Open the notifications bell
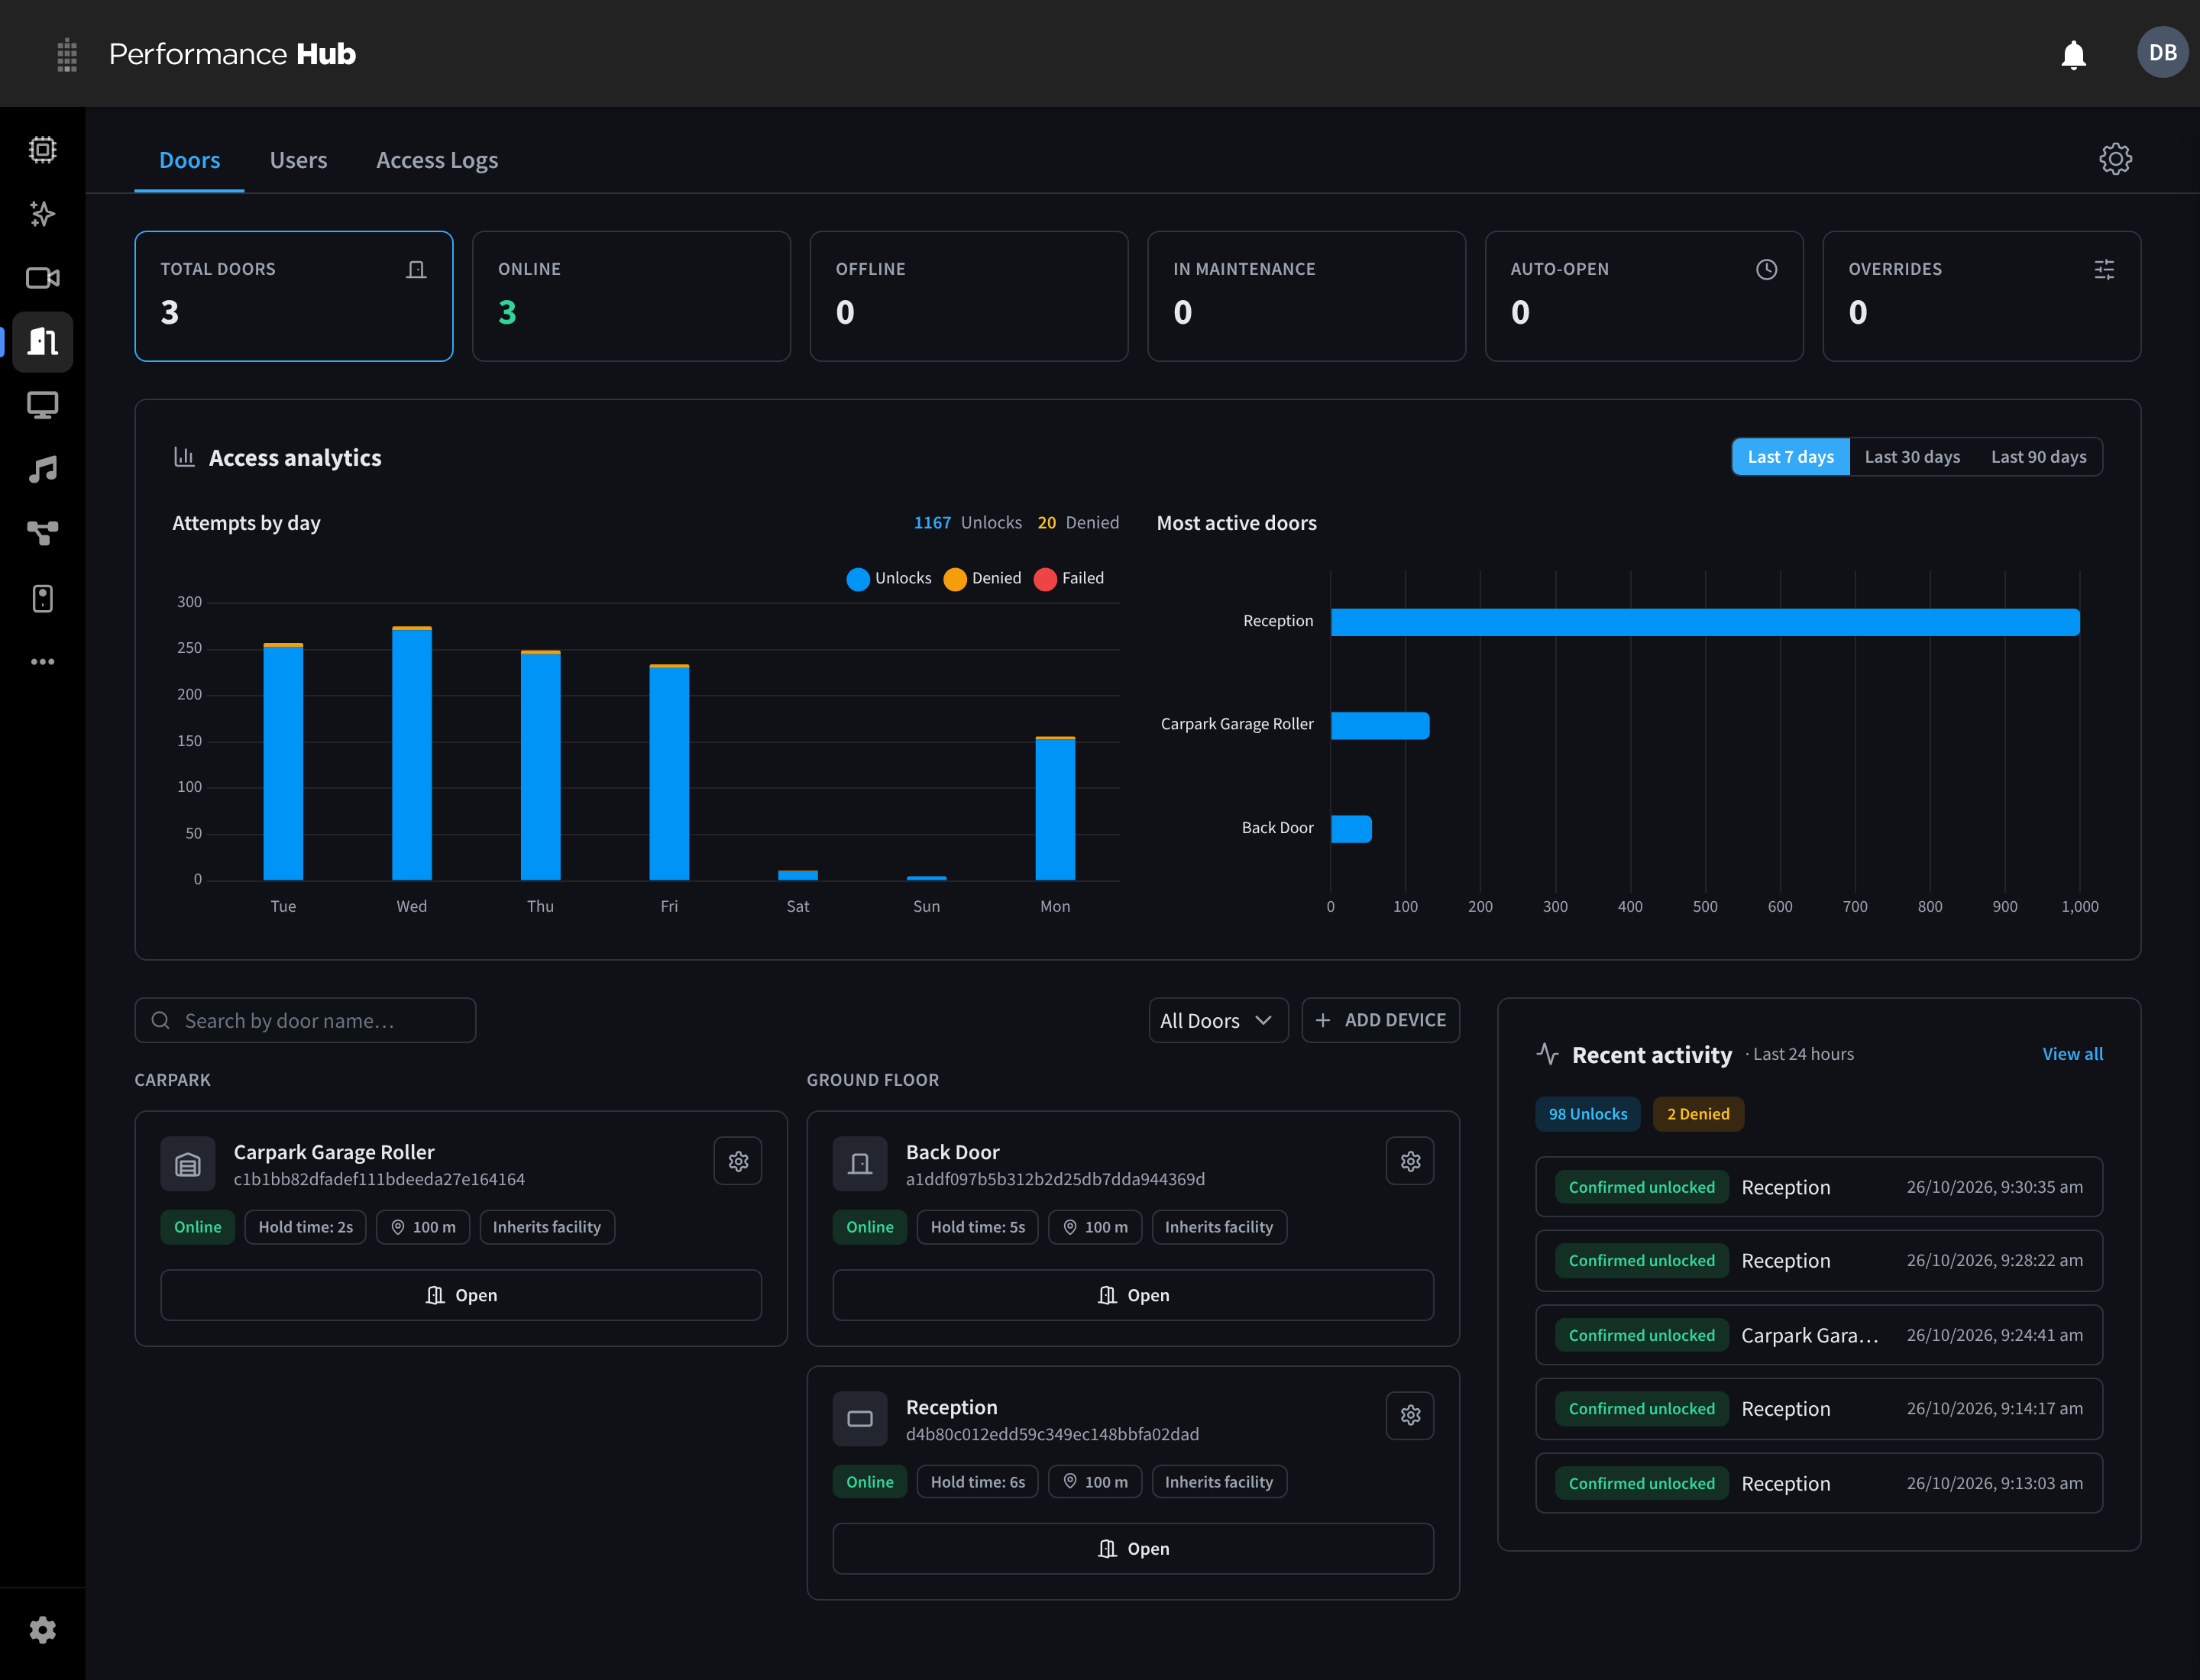Viewport: 2200px width, 1680px height. click(2073, 54)
